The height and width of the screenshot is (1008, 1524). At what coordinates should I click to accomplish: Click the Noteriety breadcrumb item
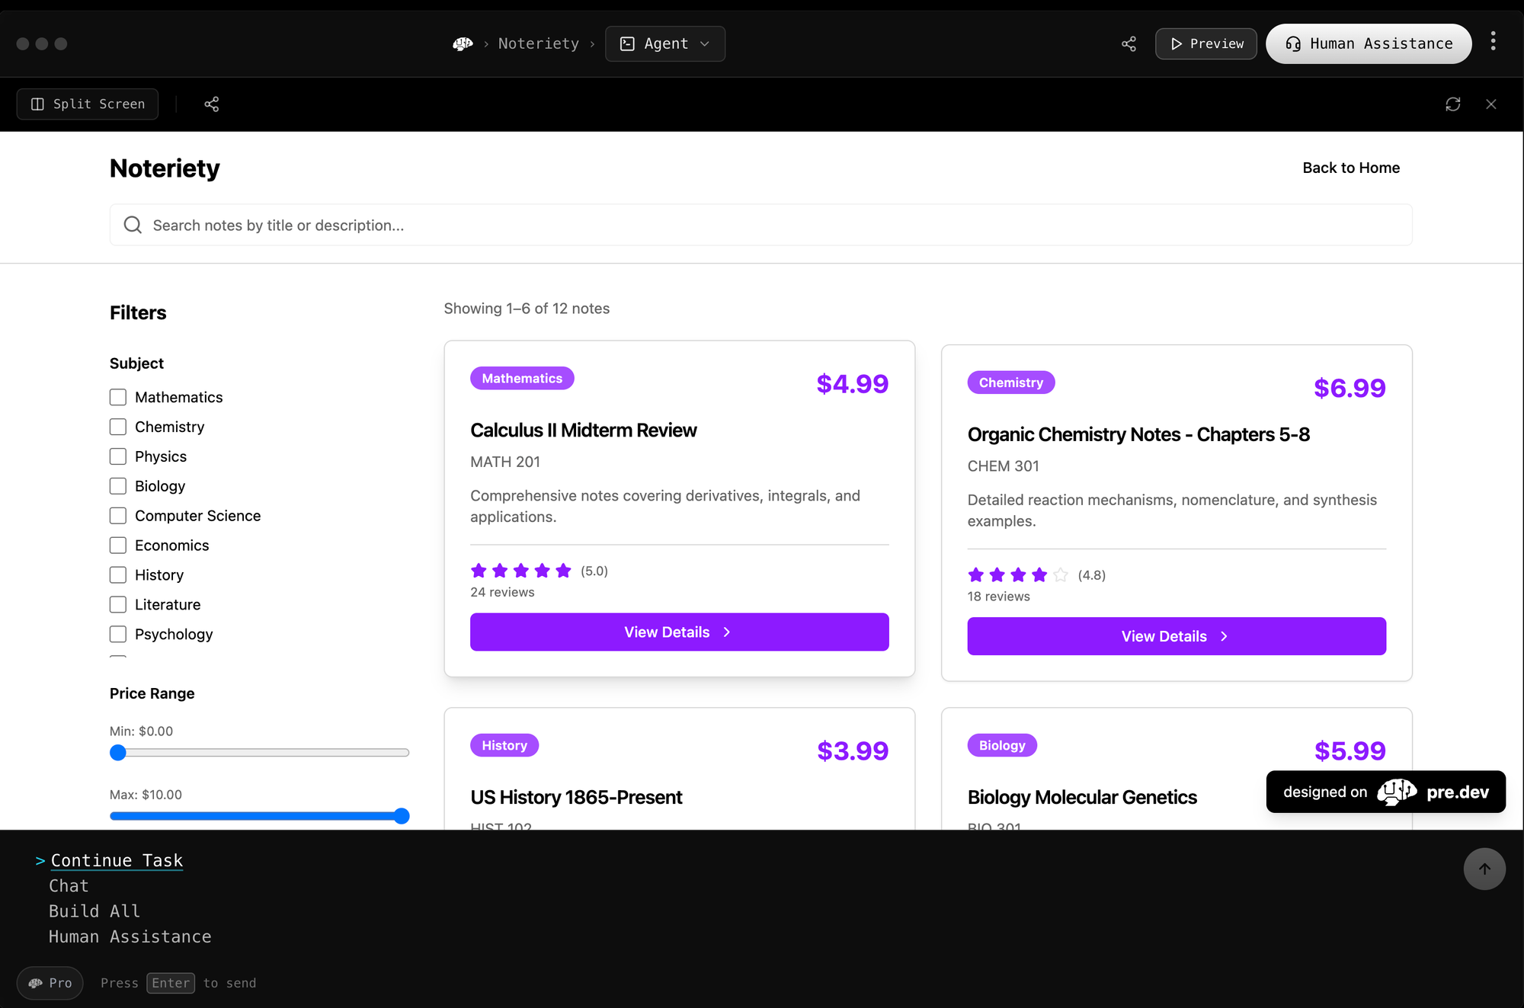(x=538, y=44)
